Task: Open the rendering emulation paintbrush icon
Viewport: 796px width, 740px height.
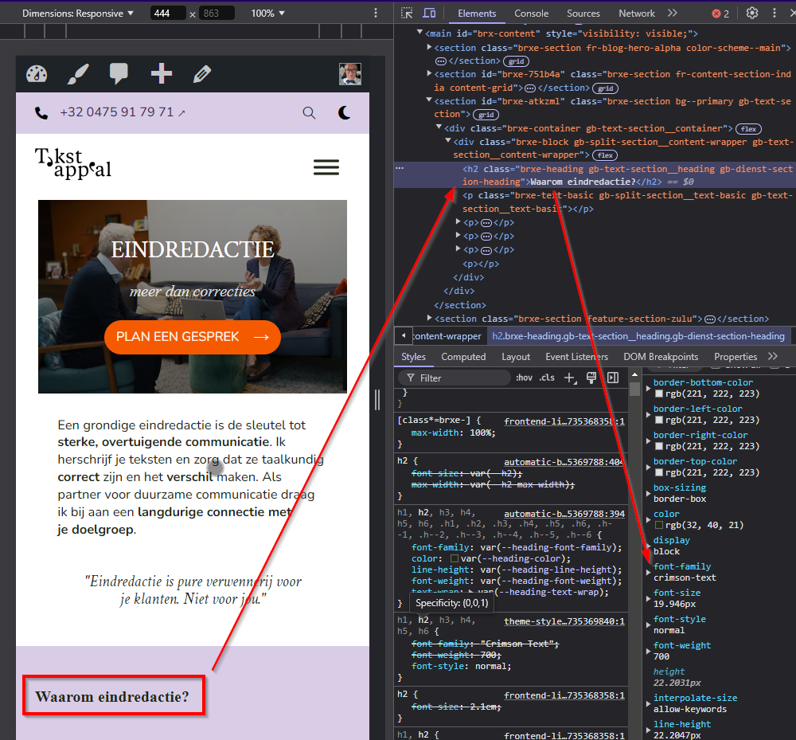Action: click(591, 378)
